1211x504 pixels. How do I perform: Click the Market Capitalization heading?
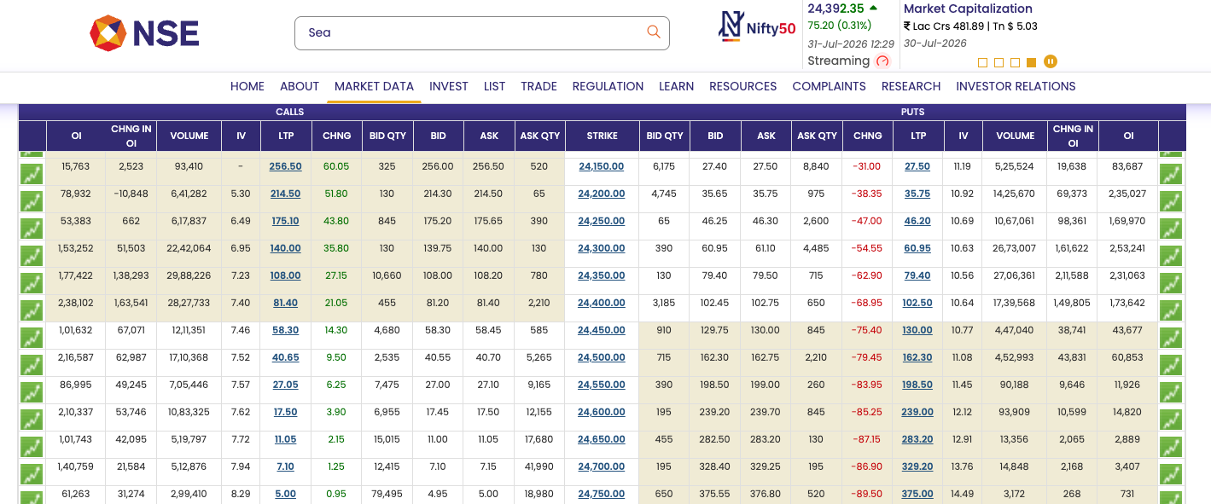pos(968,9)
